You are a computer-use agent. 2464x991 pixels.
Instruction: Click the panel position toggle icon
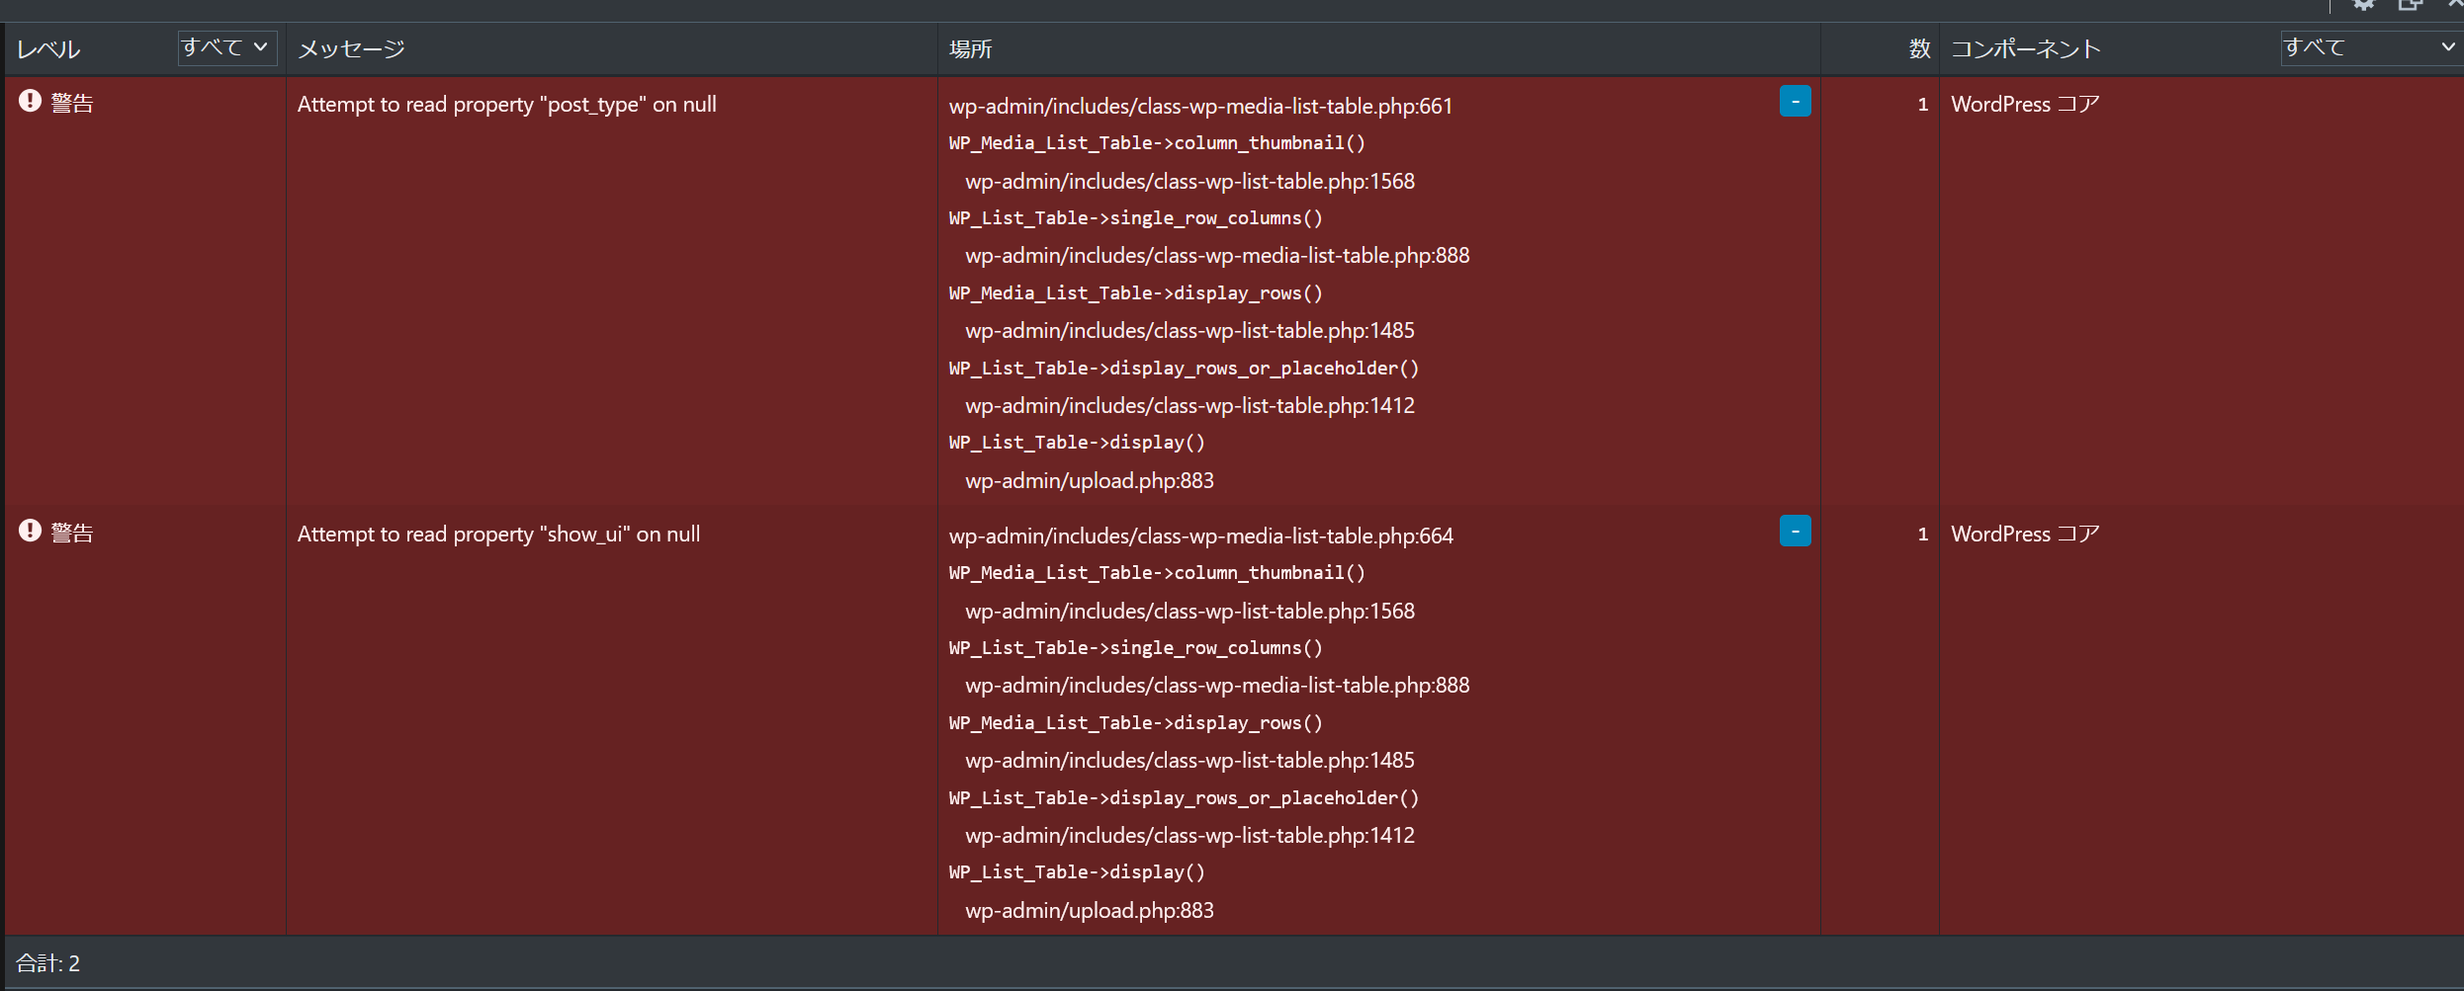[x=2410, y=5]
